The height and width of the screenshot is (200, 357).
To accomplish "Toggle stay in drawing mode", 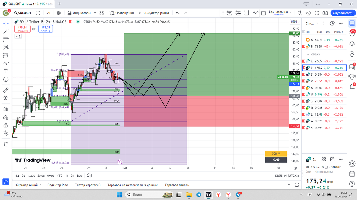I will (x=6, y=117).
